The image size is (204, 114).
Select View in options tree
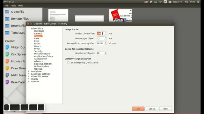[37, 39]
